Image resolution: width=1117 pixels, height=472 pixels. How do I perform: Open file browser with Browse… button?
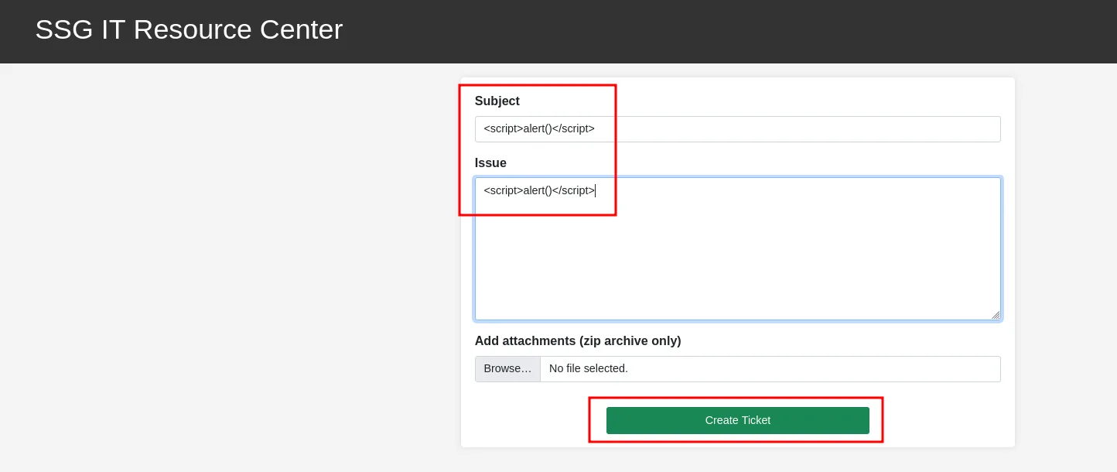(x=507, y=369)
